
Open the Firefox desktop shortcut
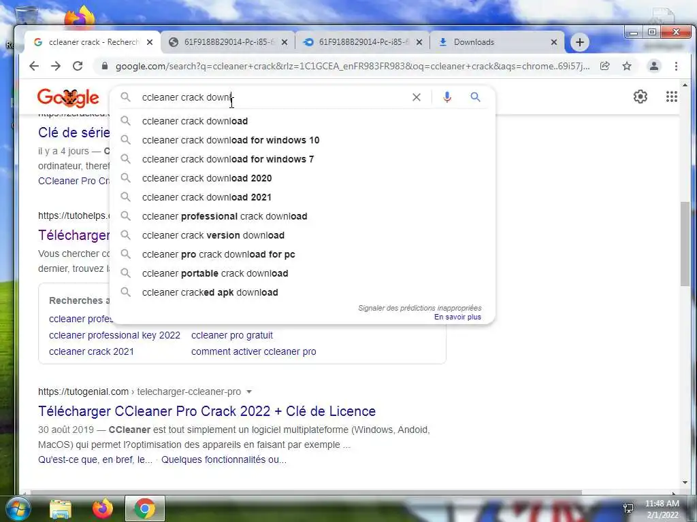pos(79,17)
